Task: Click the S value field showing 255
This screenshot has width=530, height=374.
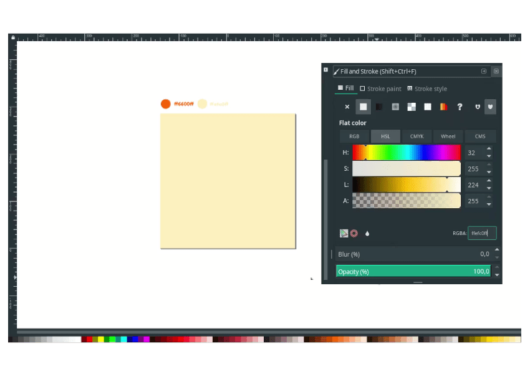Action: point(475,169)
